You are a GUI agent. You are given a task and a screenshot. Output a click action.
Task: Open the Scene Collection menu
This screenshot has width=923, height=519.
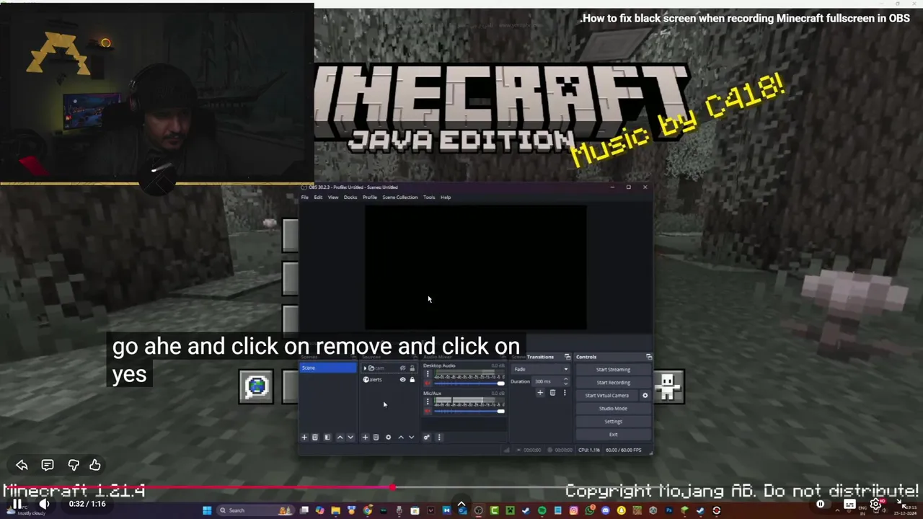click(x=400, y=198)
